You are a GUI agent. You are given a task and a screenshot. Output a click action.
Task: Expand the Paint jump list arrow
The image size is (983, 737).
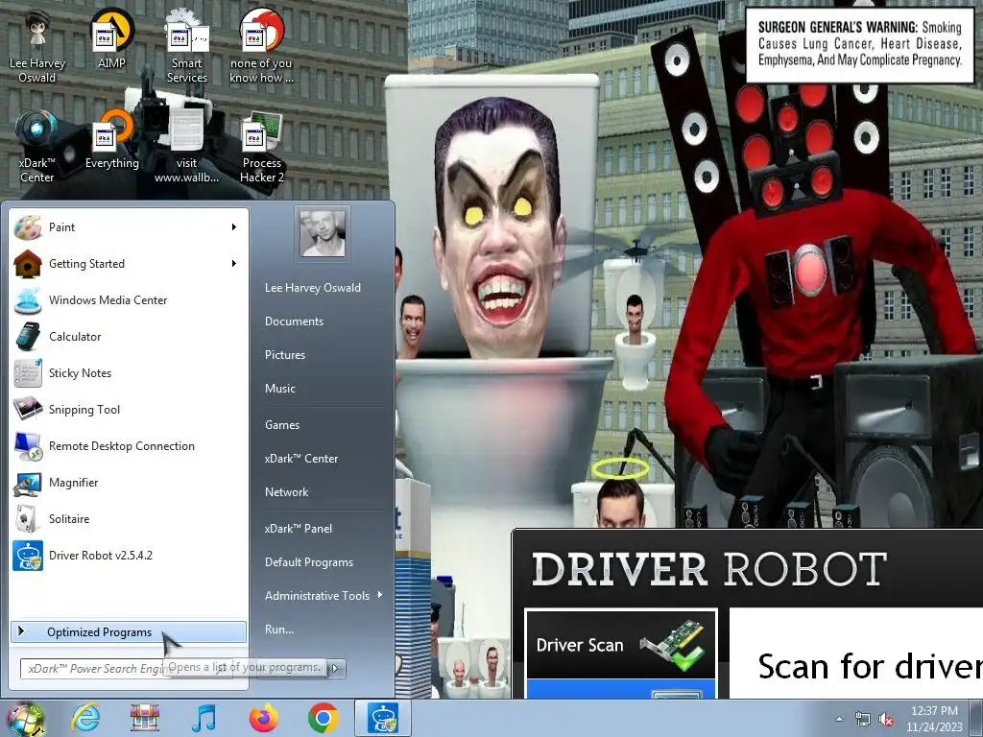[234, 226]
